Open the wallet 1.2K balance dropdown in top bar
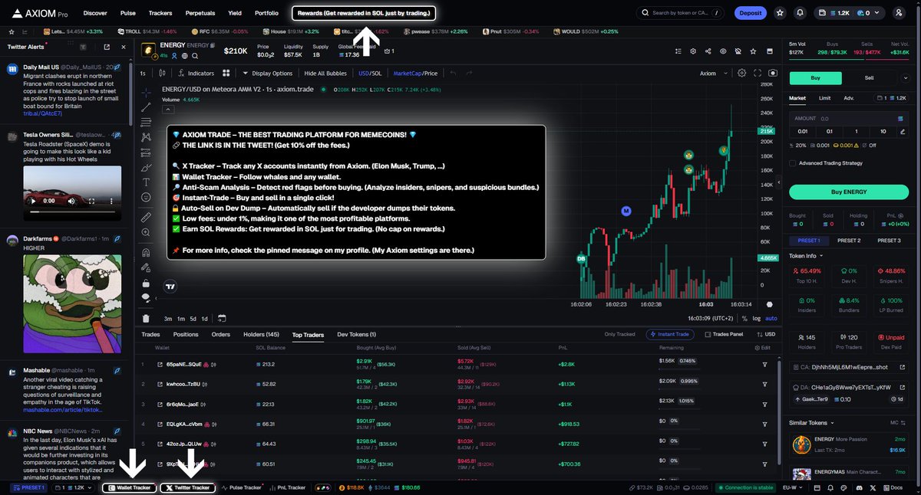921x495 pixels. 850,13
